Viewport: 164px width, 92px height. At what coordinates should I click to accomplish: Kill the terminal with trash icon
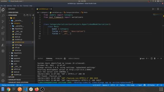155,59
